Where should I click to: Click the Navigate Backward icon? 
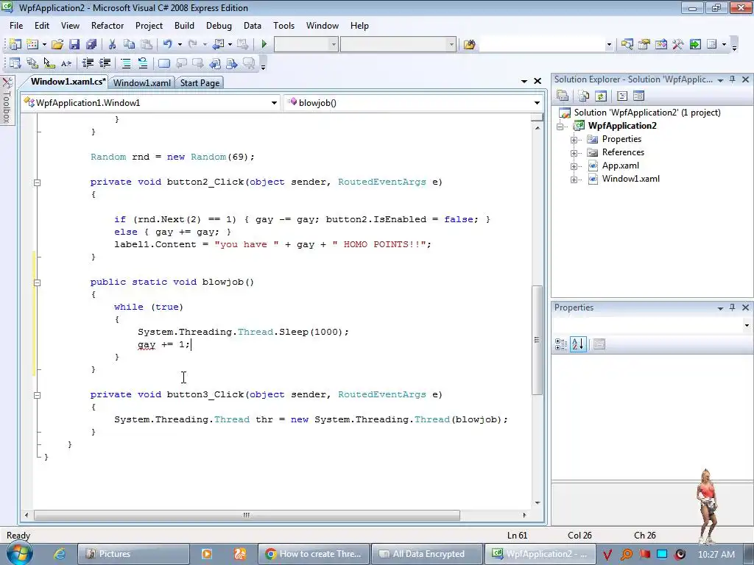point(218,44)
